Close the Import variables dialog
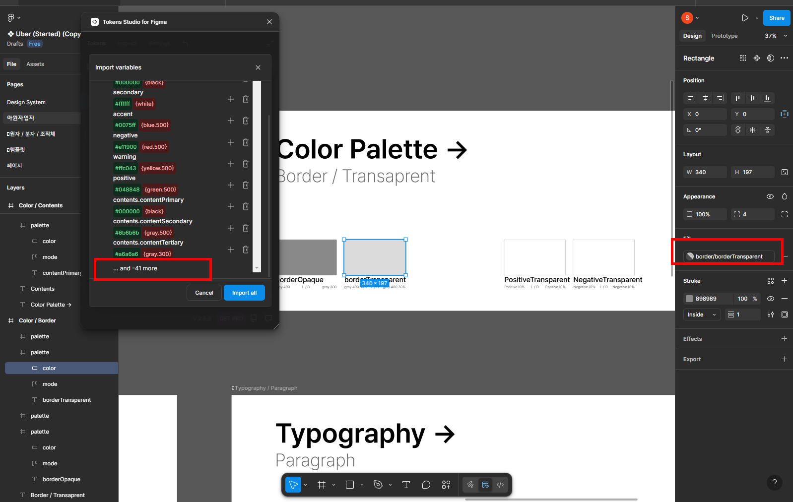 258,67
